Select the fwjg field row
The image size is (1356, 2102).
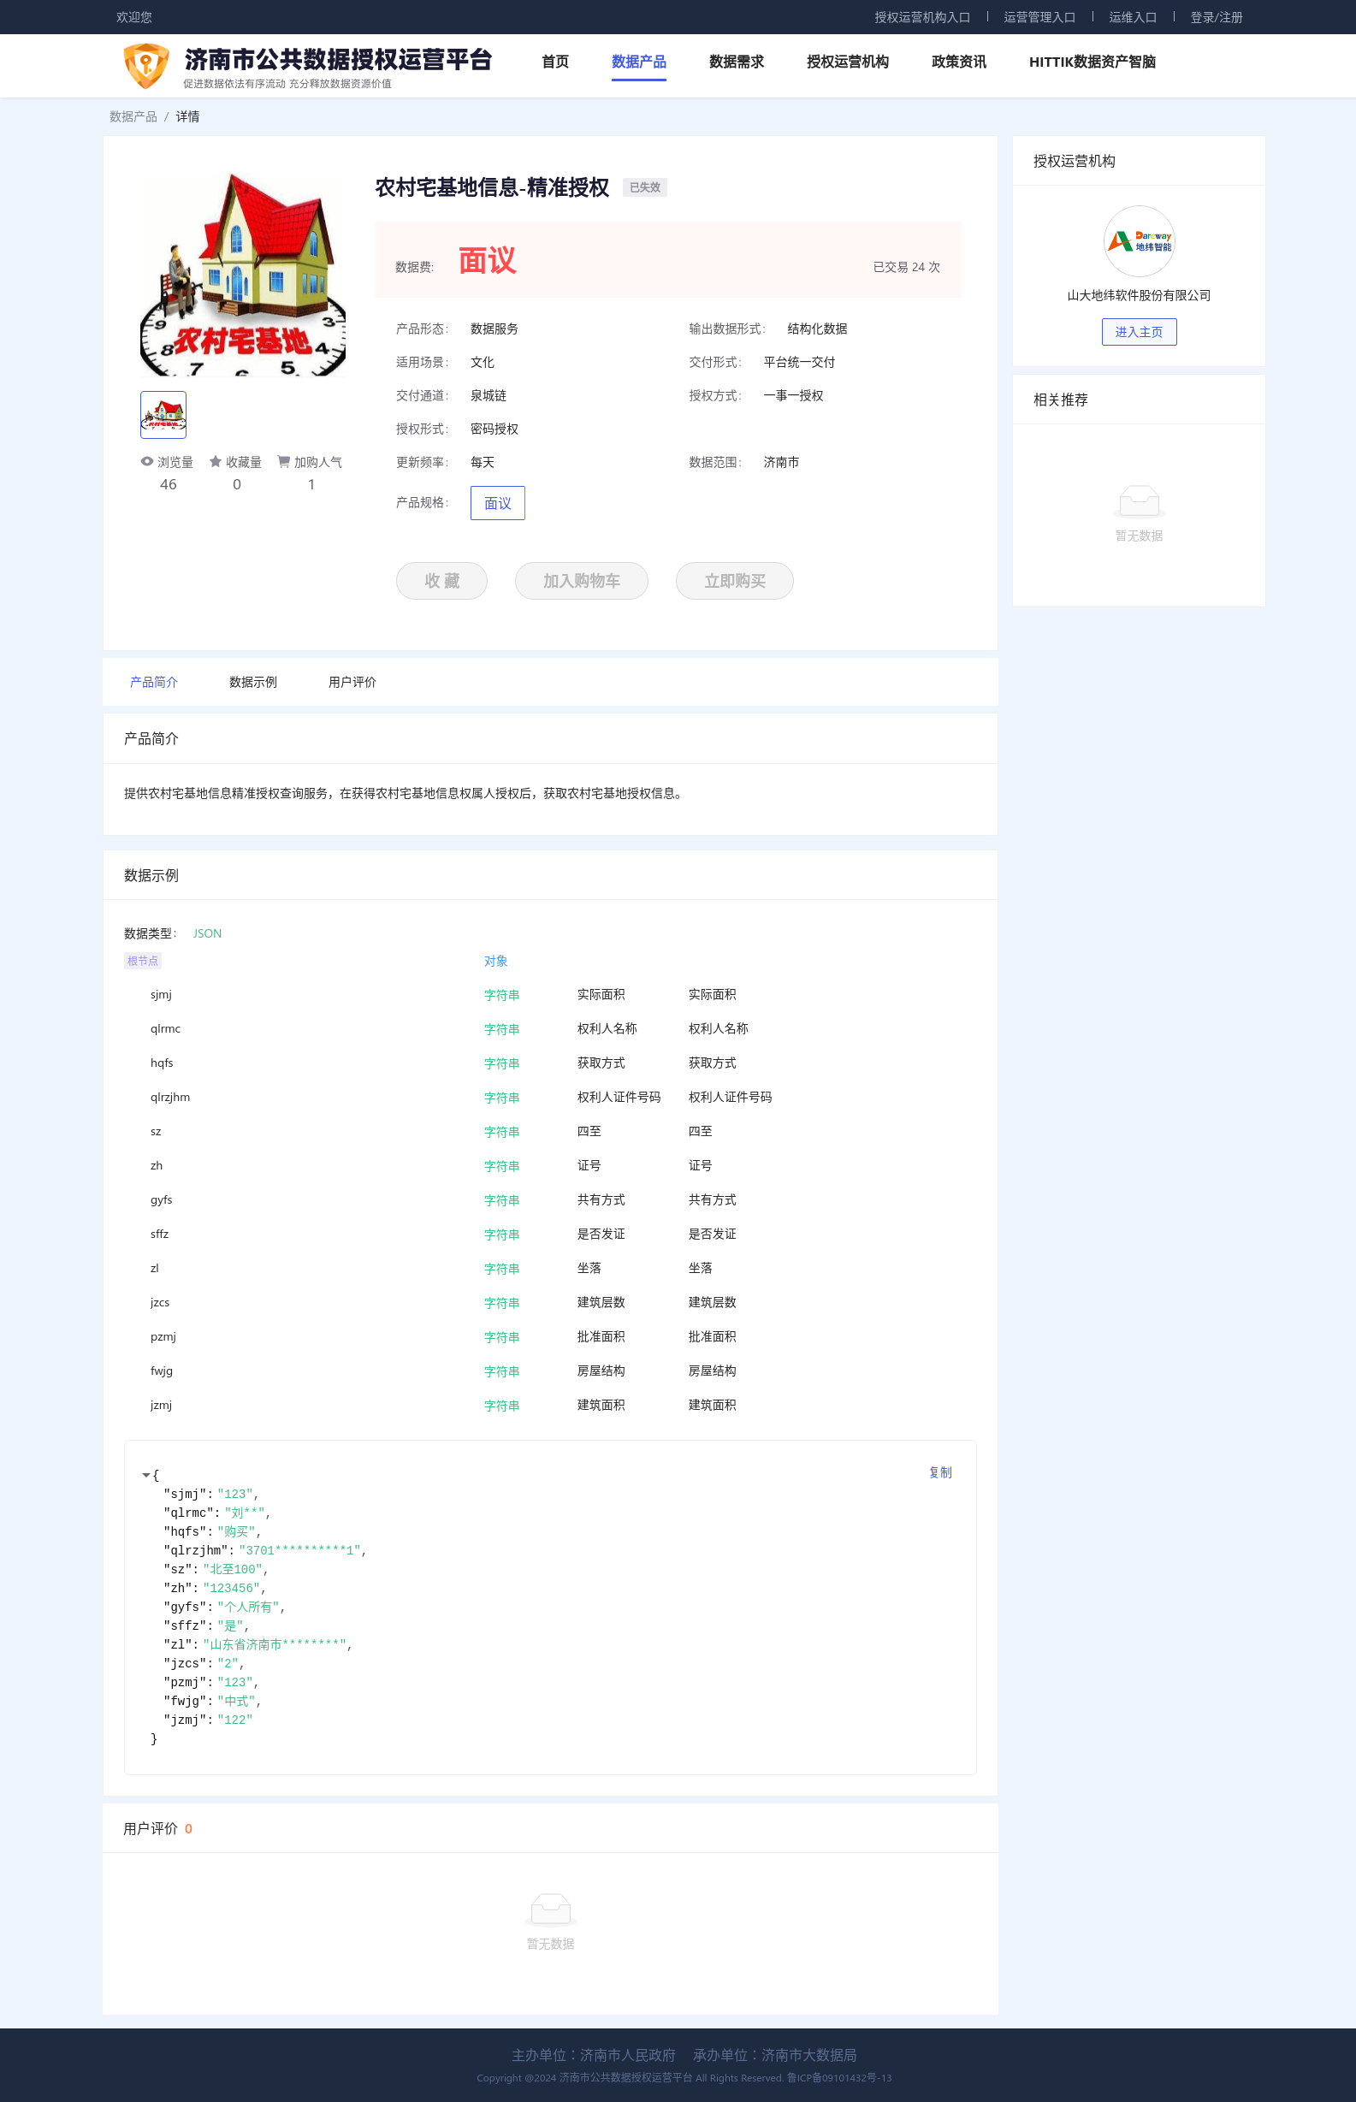(x=550, y=1371)
